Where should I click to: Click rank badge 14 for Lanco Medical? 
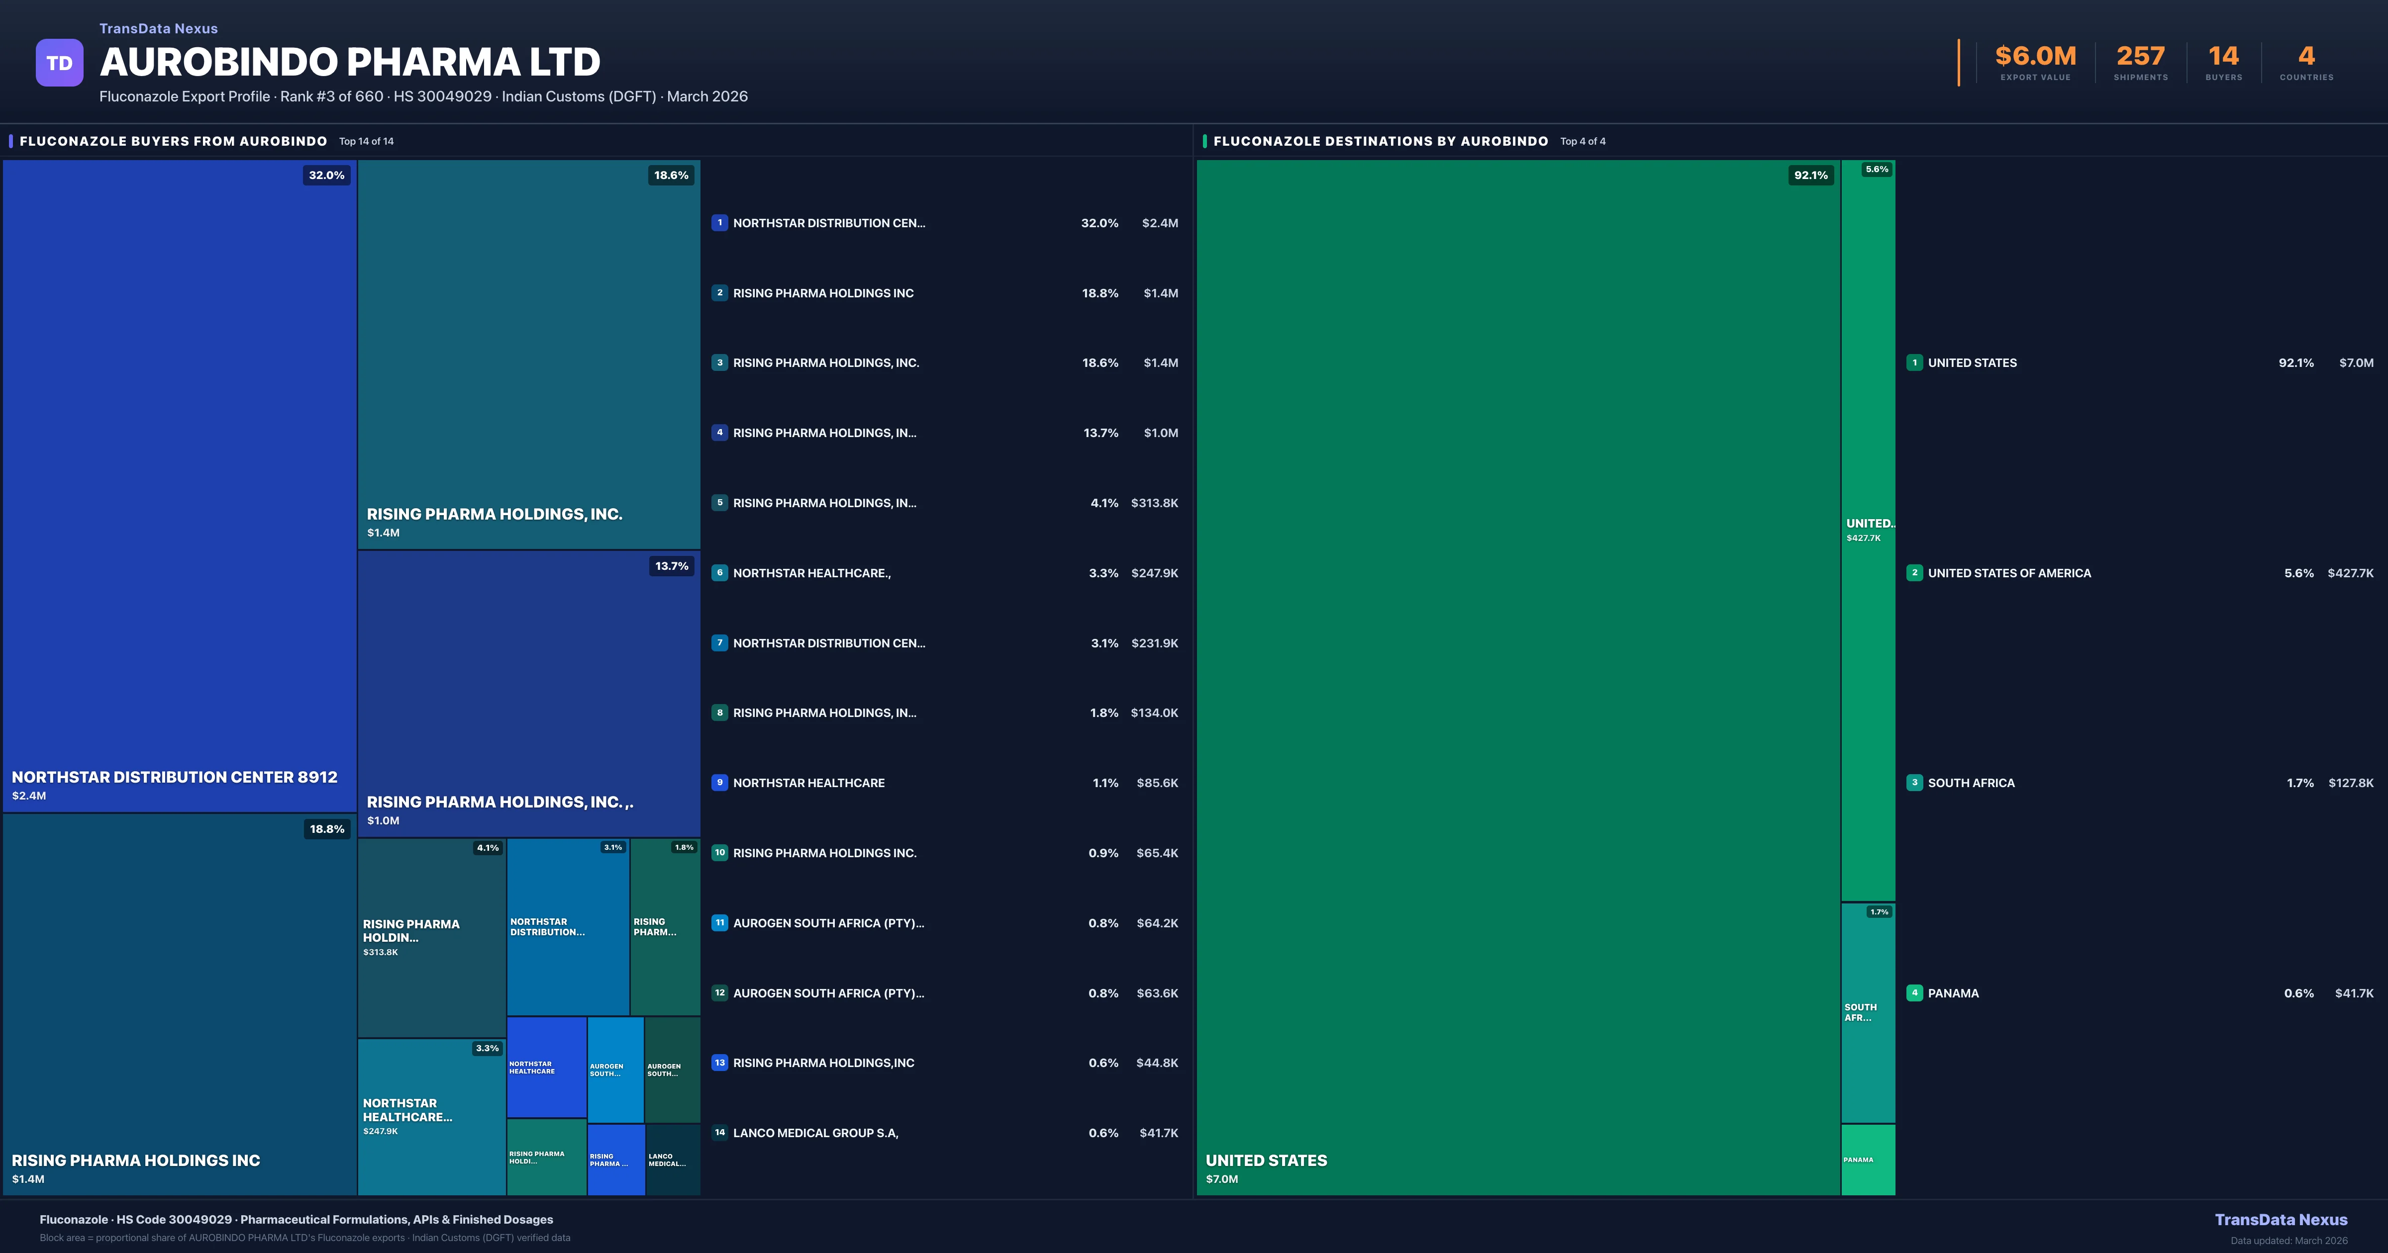719,1133
